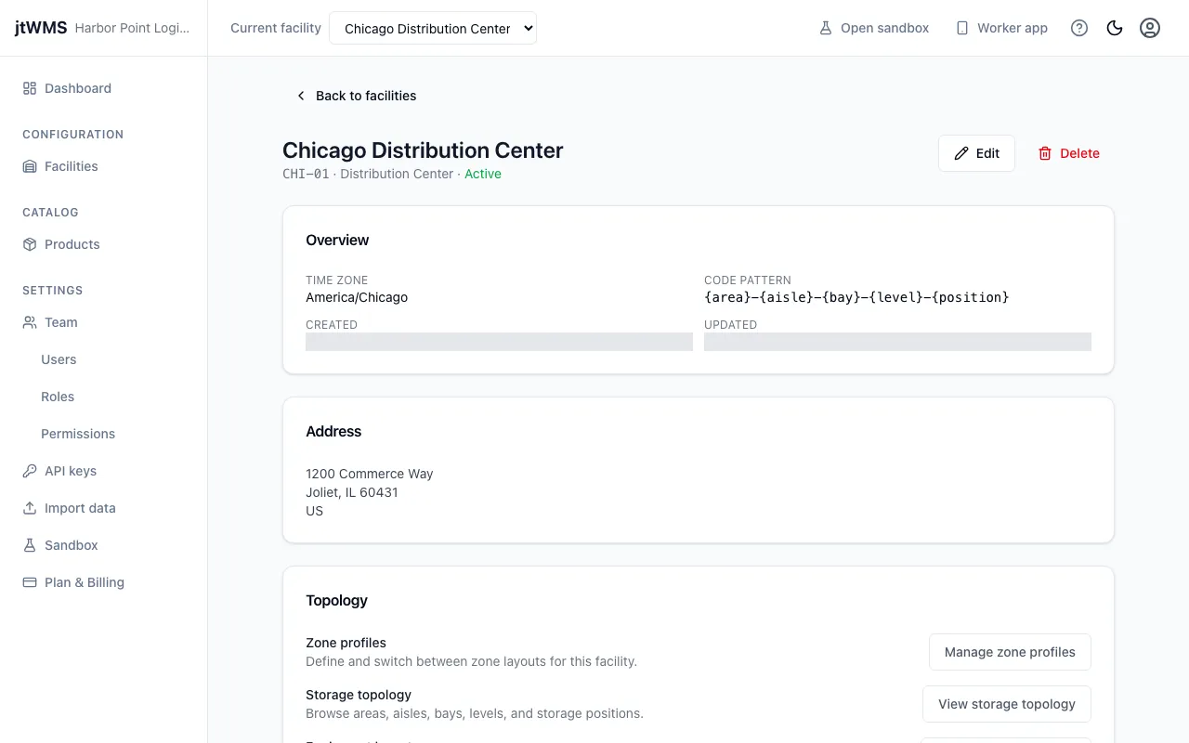The width and height of the screenshot is (1189, 743).
Task: Open the user account avatar icon
Action: coord(1150,28)
